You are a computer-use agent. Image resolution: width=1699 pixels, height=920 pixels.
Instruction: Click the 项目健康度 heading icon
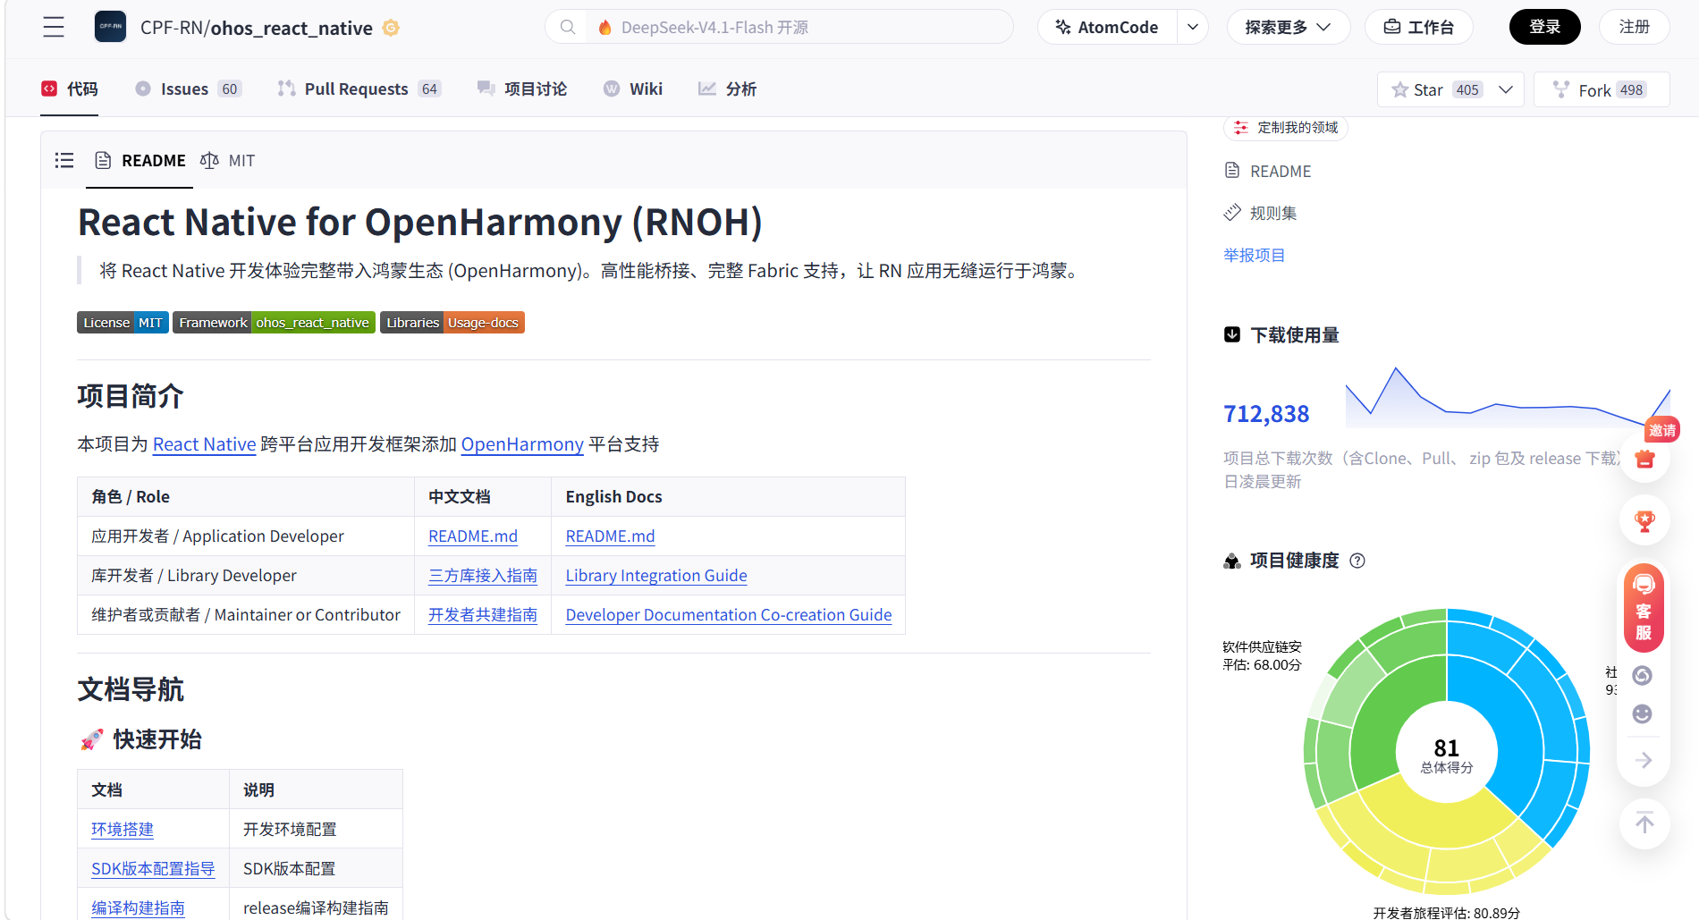point(1232,561)
